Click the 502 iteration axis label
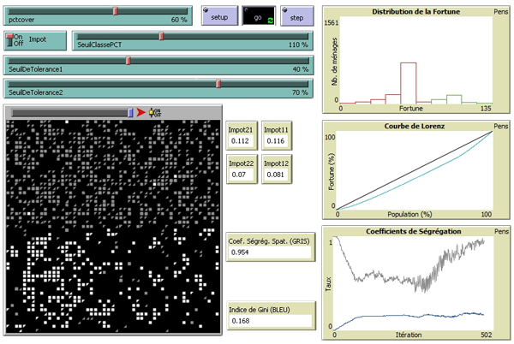The height and width of the screenshot is (344, 514). (486, 335)
